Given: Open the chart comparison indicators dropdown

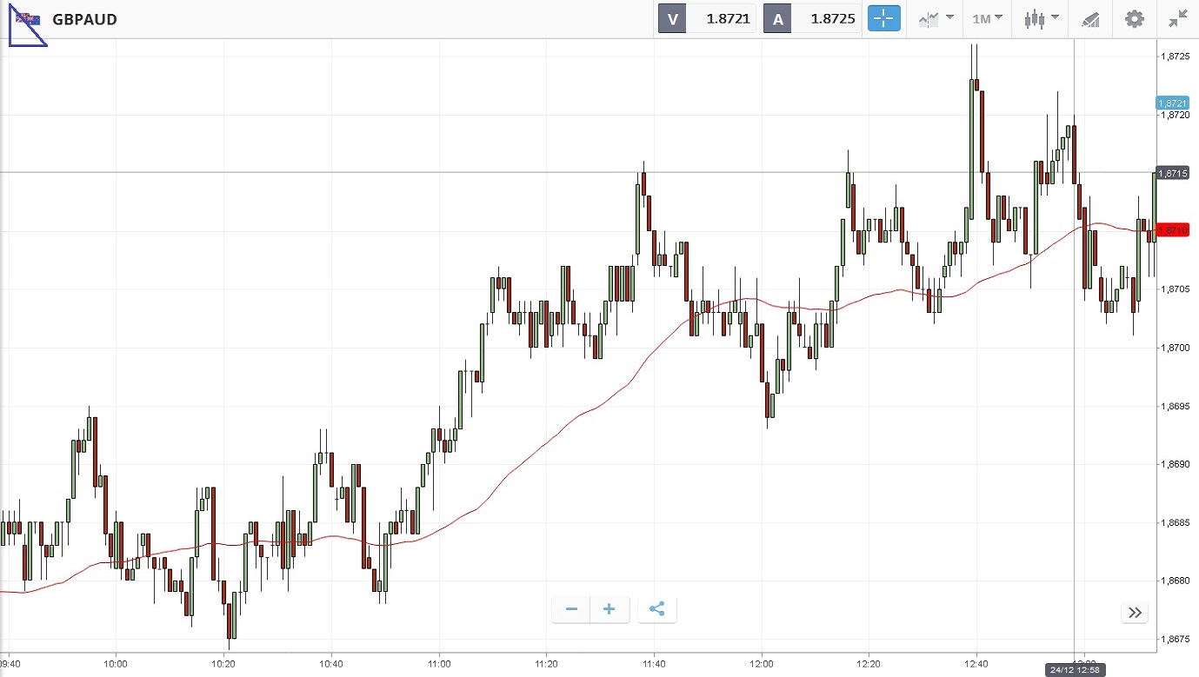Looking at the screenshot, I should tap(936, 18).
